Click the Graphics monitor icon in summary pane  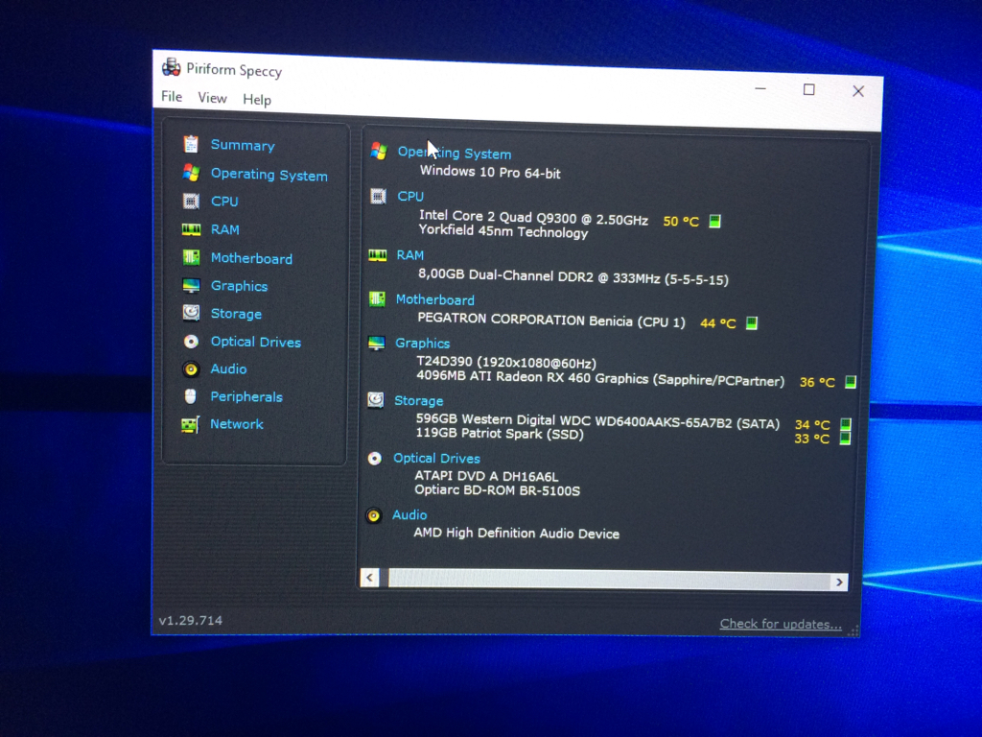pyautogui.click(x=376, y=343)
